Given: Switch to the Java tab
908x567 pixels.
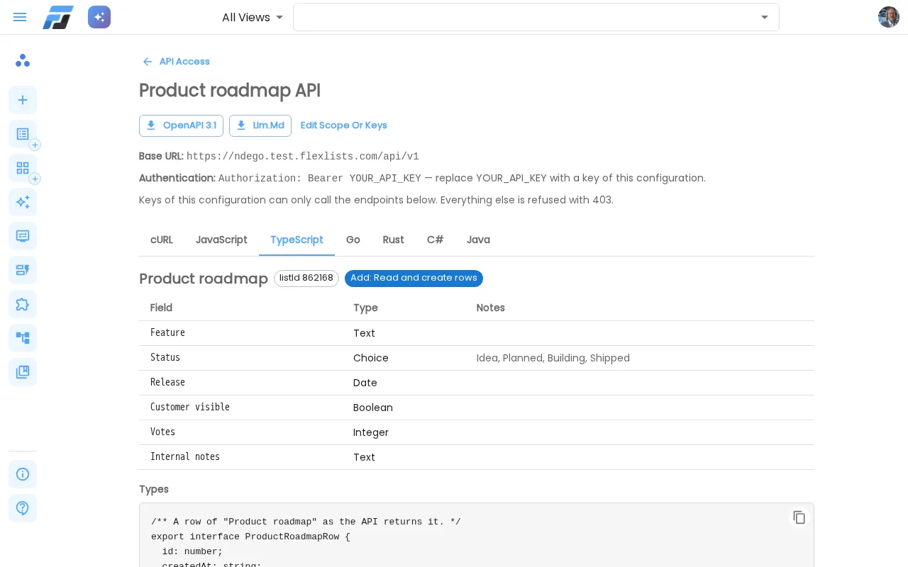Looking at the screenshot, I should (478, 240).
